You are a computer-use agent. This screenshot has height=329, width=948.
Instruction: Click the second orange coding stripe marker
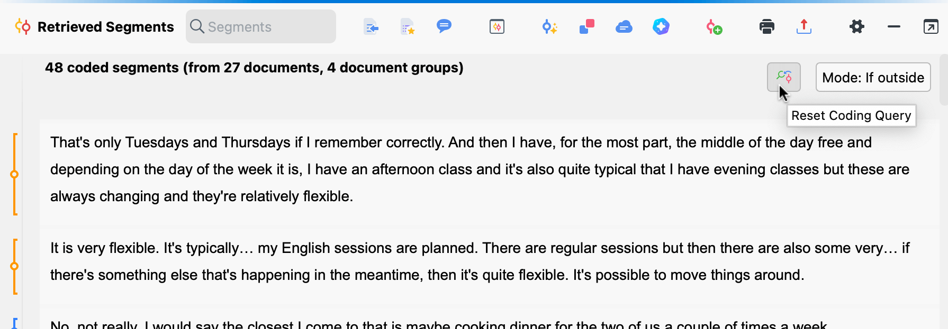pos(15,266)
